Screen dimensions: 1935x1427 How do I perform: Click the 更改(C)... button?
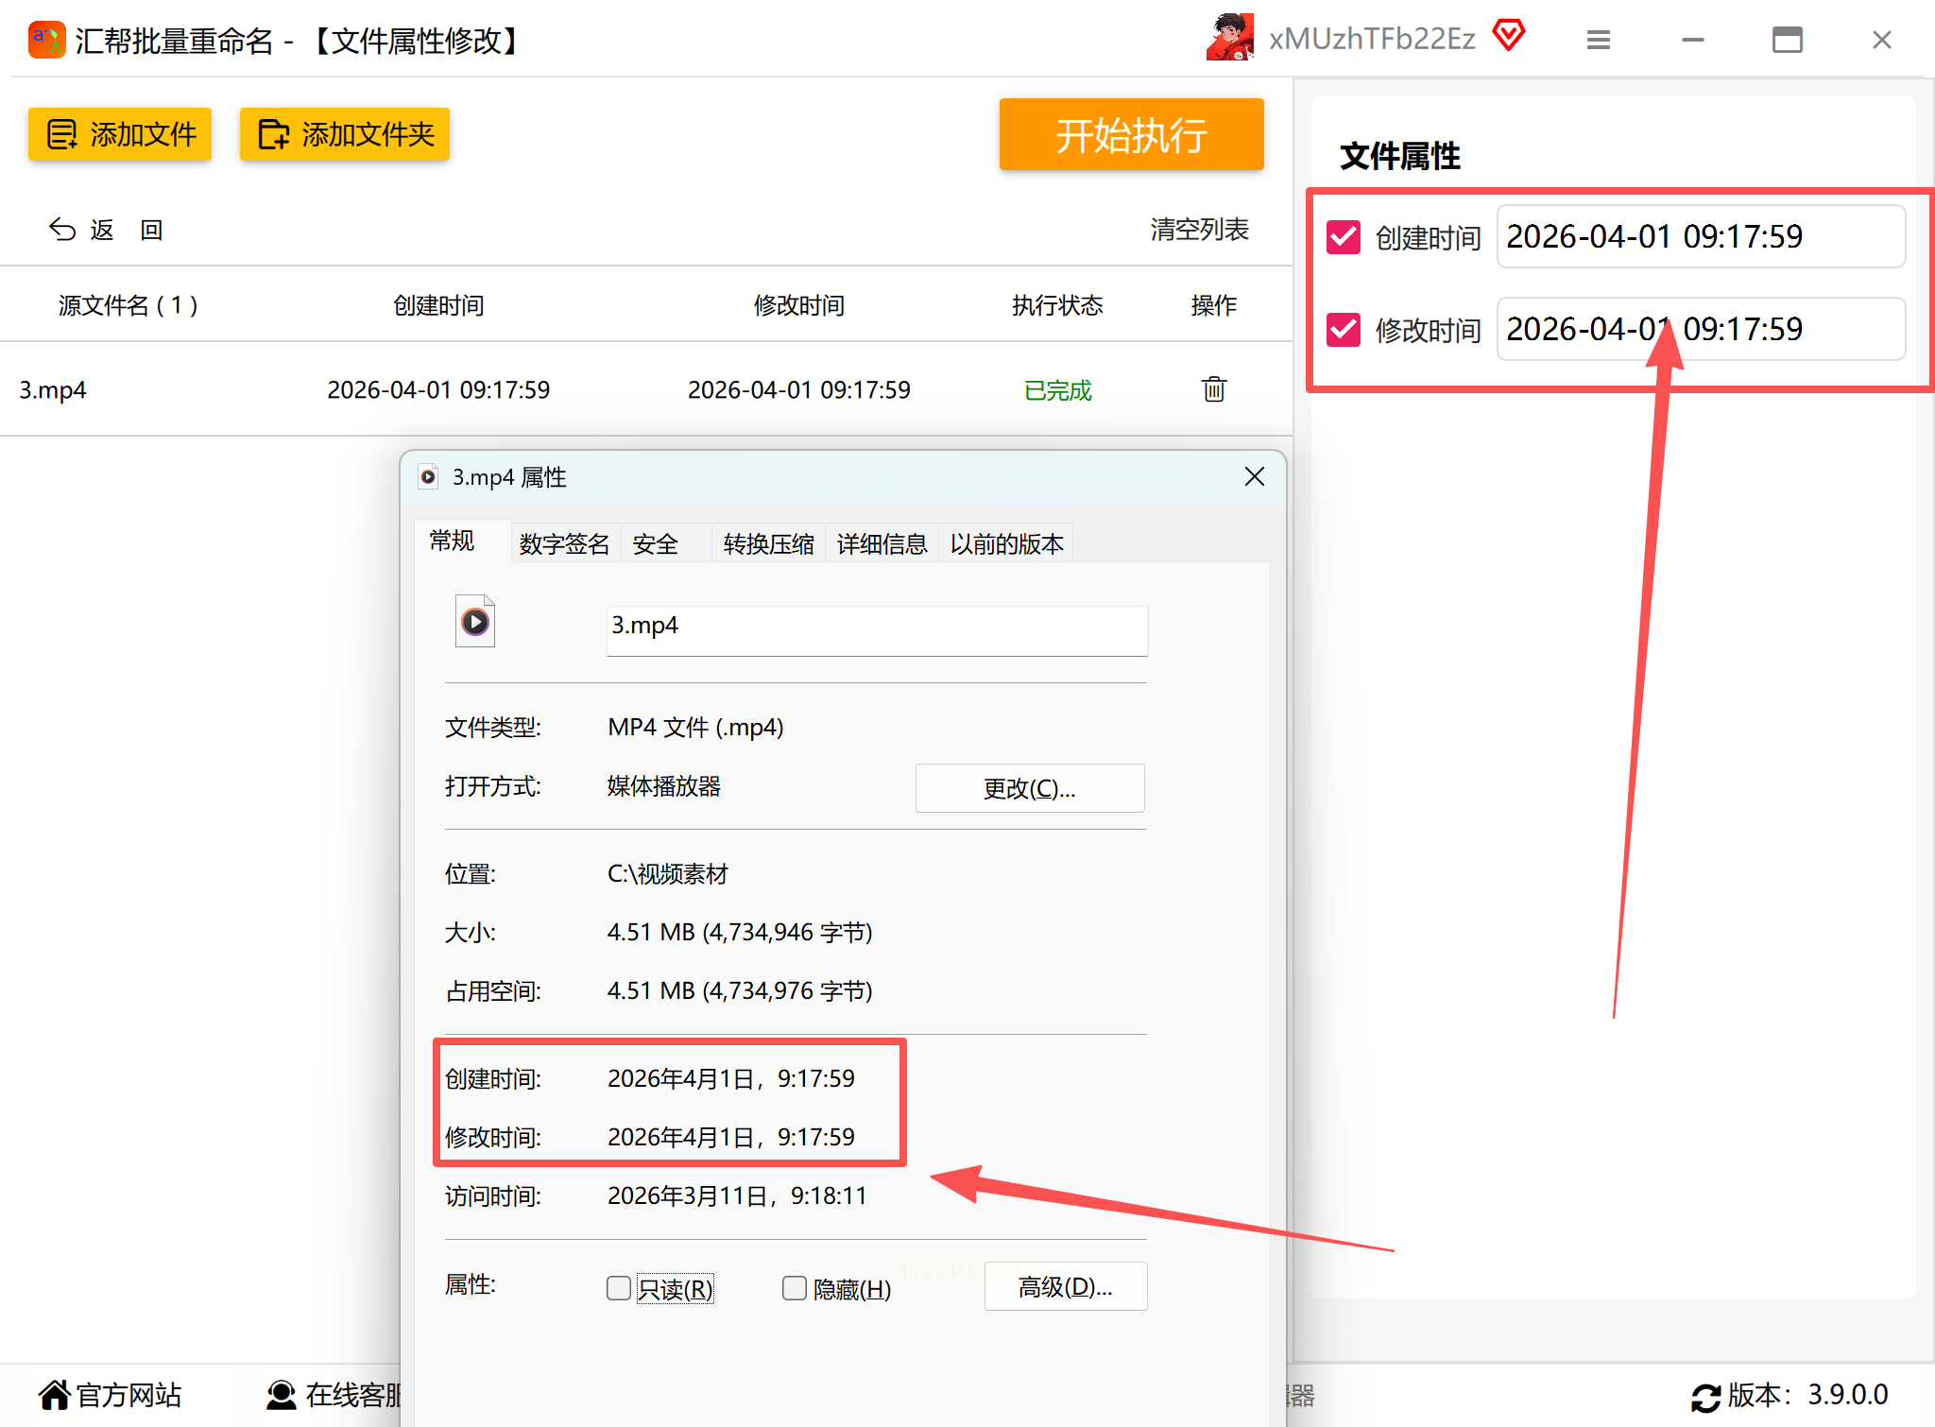point(1029,788)
